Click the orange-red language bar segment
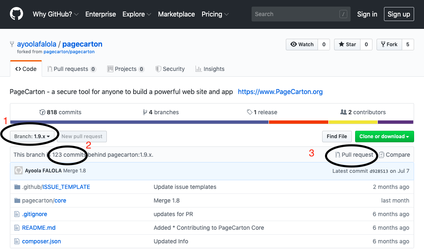This screenshot has width=424, height=252. click(299, 122)
